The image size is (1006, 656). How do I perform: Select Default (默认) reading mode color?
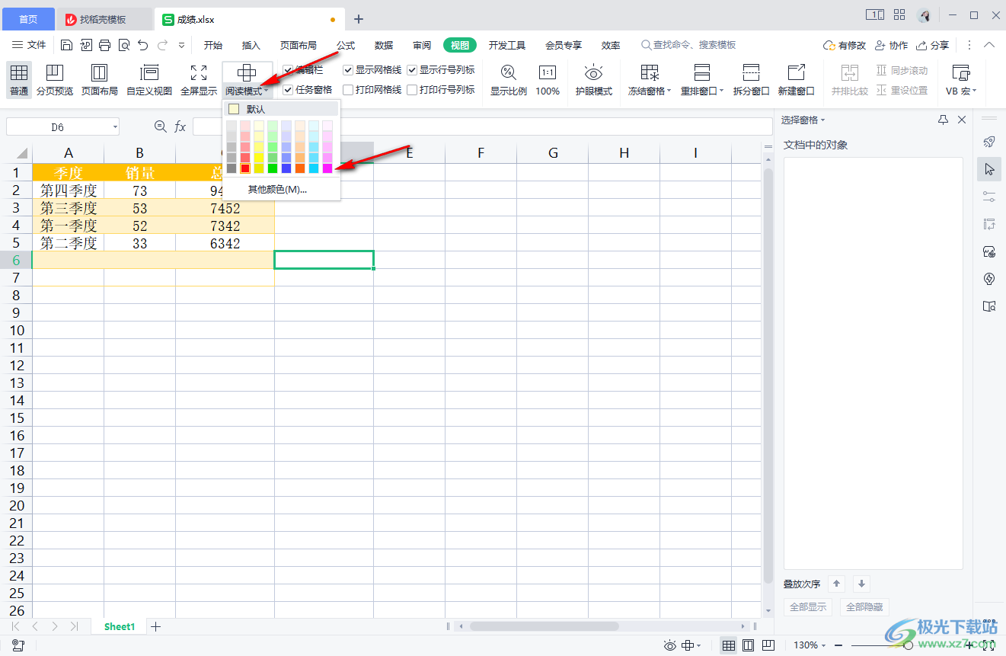281,109
